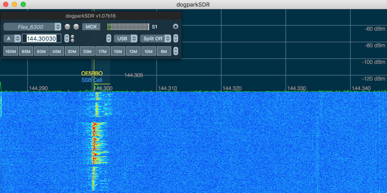Click the first round indicator beside Flex_6300

(67, 27)
